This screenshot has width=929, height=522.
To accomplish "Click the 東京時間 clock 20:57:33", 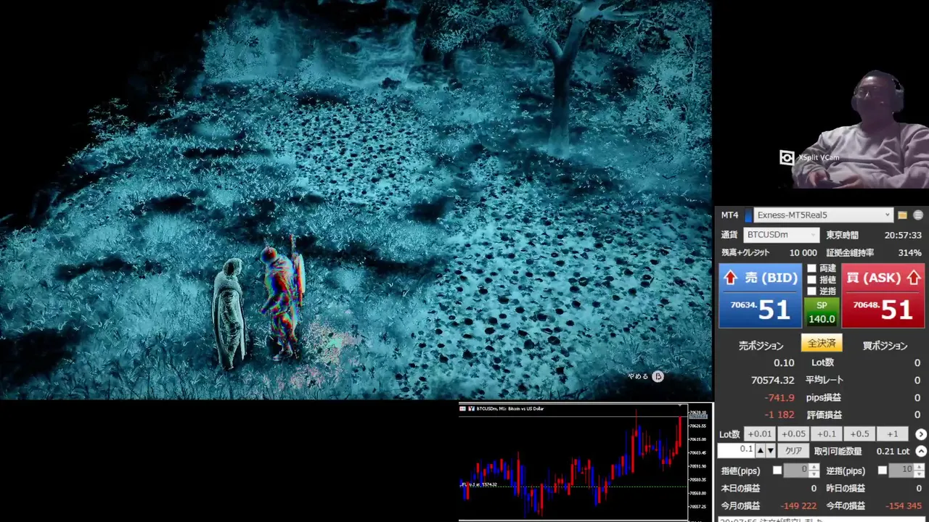I will (903, 236).
